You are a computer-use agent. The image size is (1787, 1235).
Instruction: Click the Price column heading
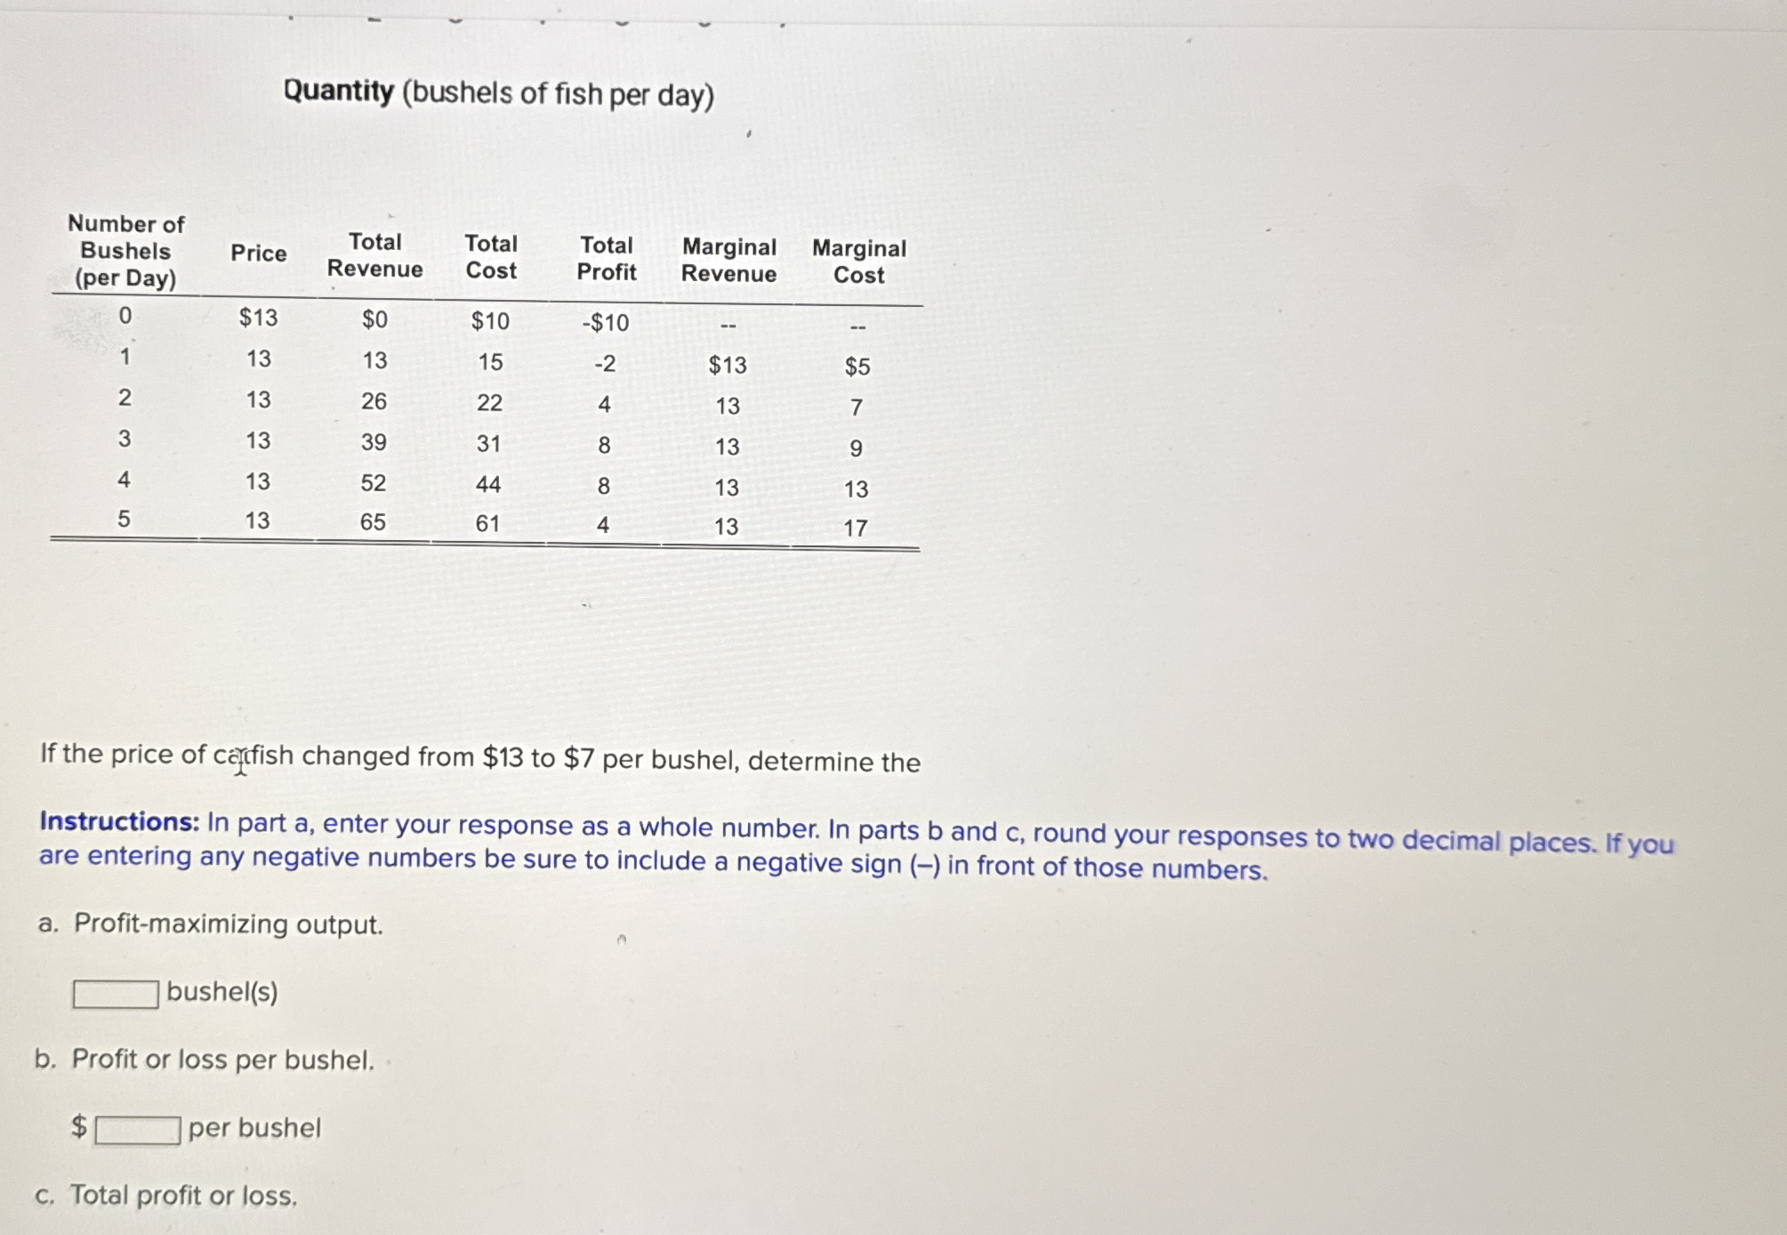point(259,254)
